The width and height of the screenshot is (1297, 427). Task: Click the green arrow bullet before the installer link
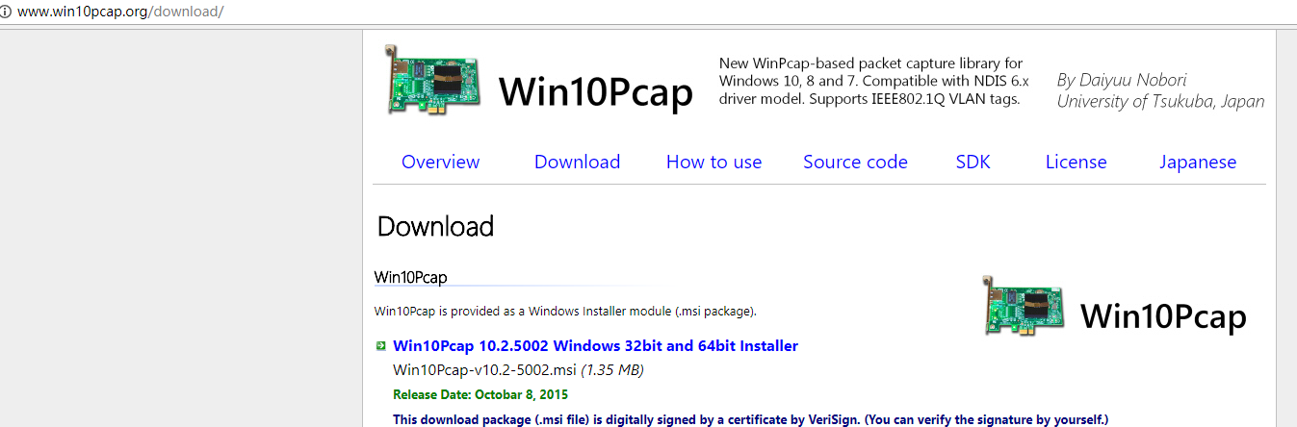click(381, 346)
